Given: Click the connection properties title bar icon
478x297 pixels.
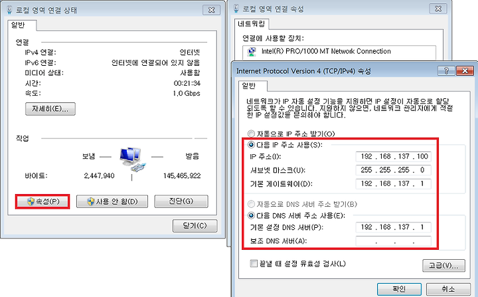Looking at the screenshot, I should point(236,9).
